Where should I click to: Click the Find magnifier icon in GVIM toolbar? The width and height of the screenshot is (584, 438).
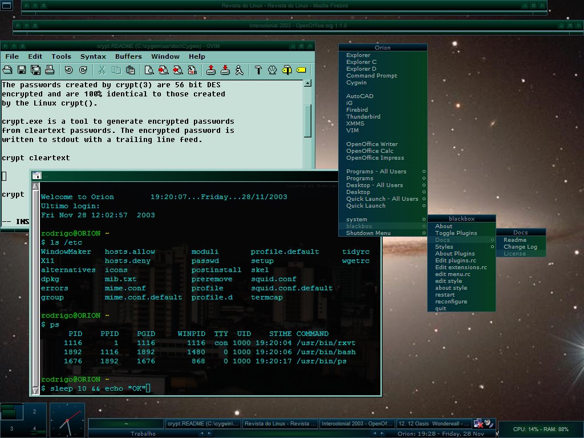click(149, 70)
